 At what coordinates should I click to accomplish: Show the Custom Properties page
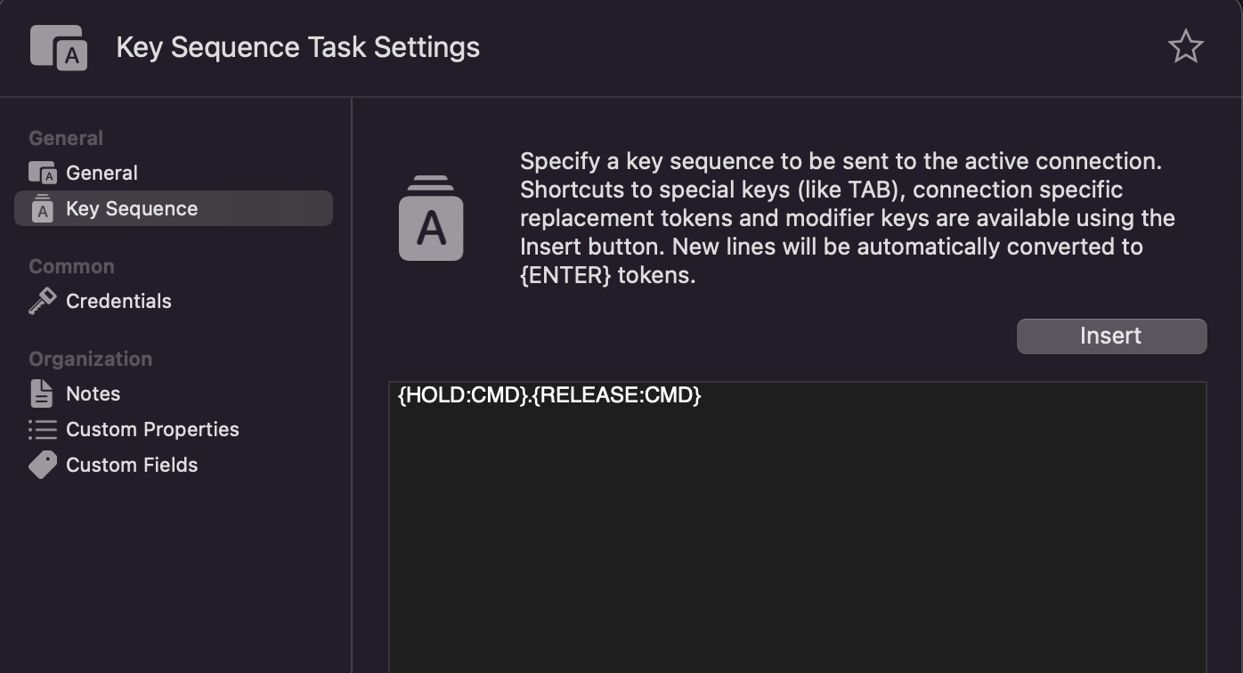click(x=152, y=429)
